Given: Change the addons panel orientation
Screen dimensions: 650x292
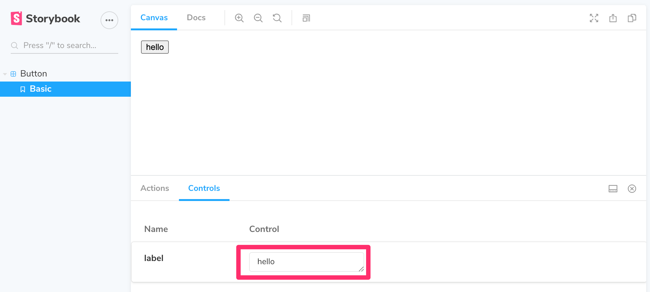Looking at the screenshot, I should point(613,189).
